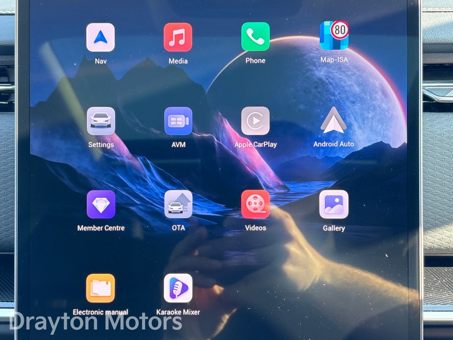
Task: Open the vehicle Settings icon
Action: 101,121
